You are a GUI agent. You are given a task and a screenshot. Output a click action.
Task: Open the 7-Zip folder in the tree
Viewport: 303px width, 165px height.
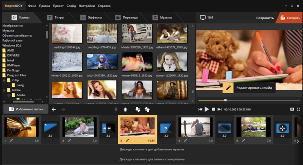16,81
